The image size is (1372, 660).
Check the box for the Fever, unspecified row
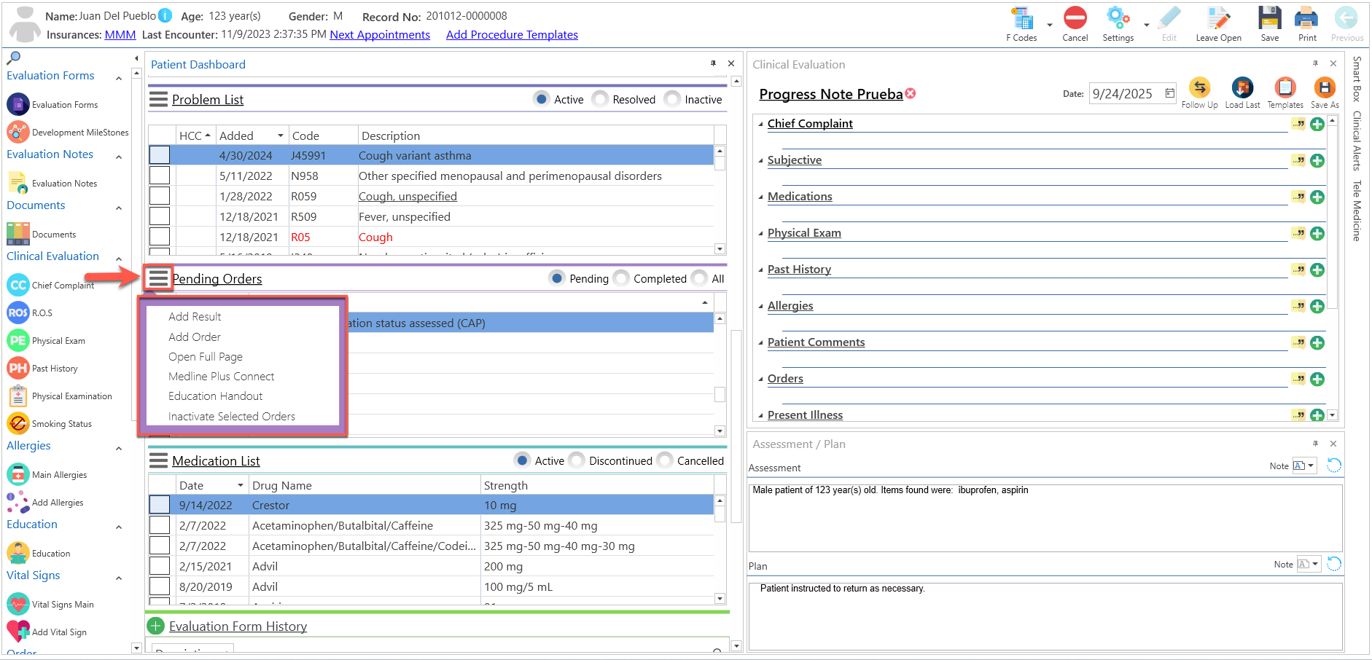pyautogui.click(x=160, y=216)
